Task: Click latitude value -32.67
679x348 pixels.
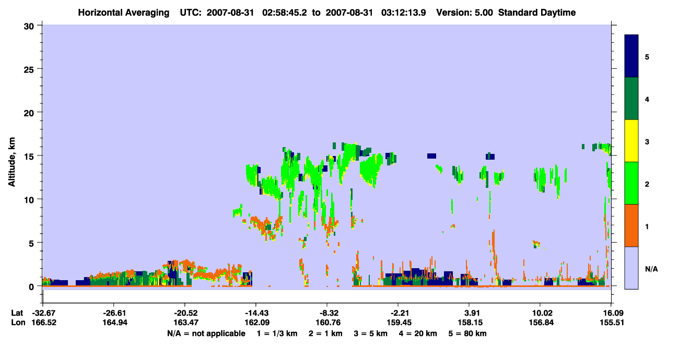Action: [x=43, y=313]
